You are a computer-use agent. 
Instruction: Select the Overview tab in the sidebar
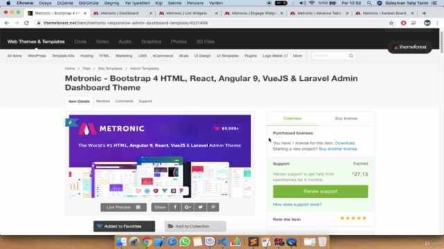click(293, 118)
